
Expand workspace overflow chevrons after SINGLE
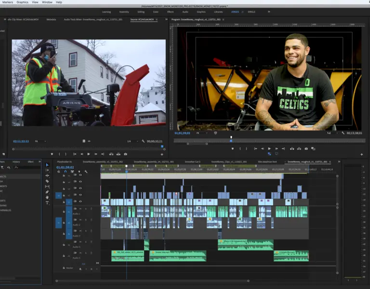click(269, 12)
